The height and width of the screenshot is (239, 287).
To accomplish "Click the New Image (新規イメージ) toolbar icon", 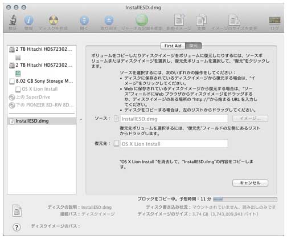I will pyautogui.click(x=179, y=20).
